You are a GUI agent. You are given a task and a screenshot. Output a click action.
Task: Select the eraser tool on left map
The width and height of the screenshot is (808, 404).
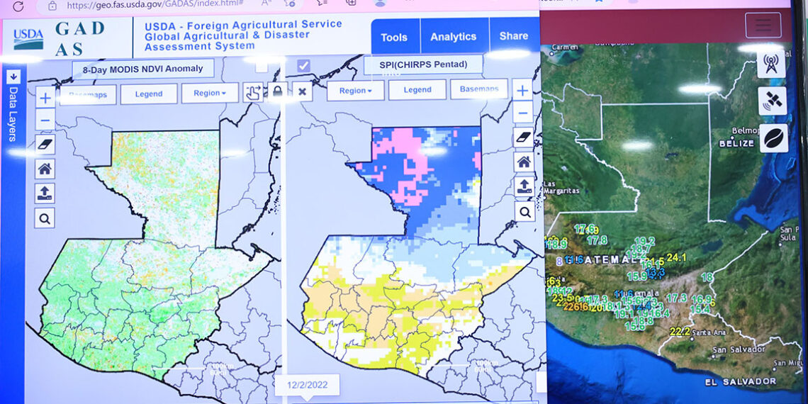tap(45, 145)
